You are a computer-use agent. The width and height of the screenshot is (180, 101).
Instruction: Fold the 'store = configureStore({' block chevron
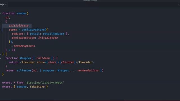(x=1, y=30)
